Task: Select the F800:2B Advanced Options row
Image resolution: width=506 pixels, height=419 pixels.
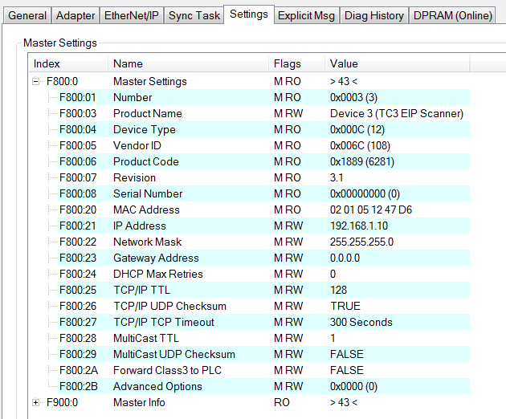Action: click(264, 386)
